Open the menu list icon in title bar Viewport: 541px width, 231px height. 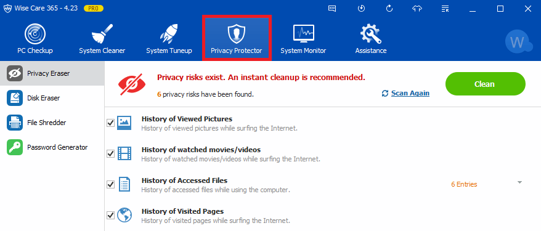pos(445,9)
